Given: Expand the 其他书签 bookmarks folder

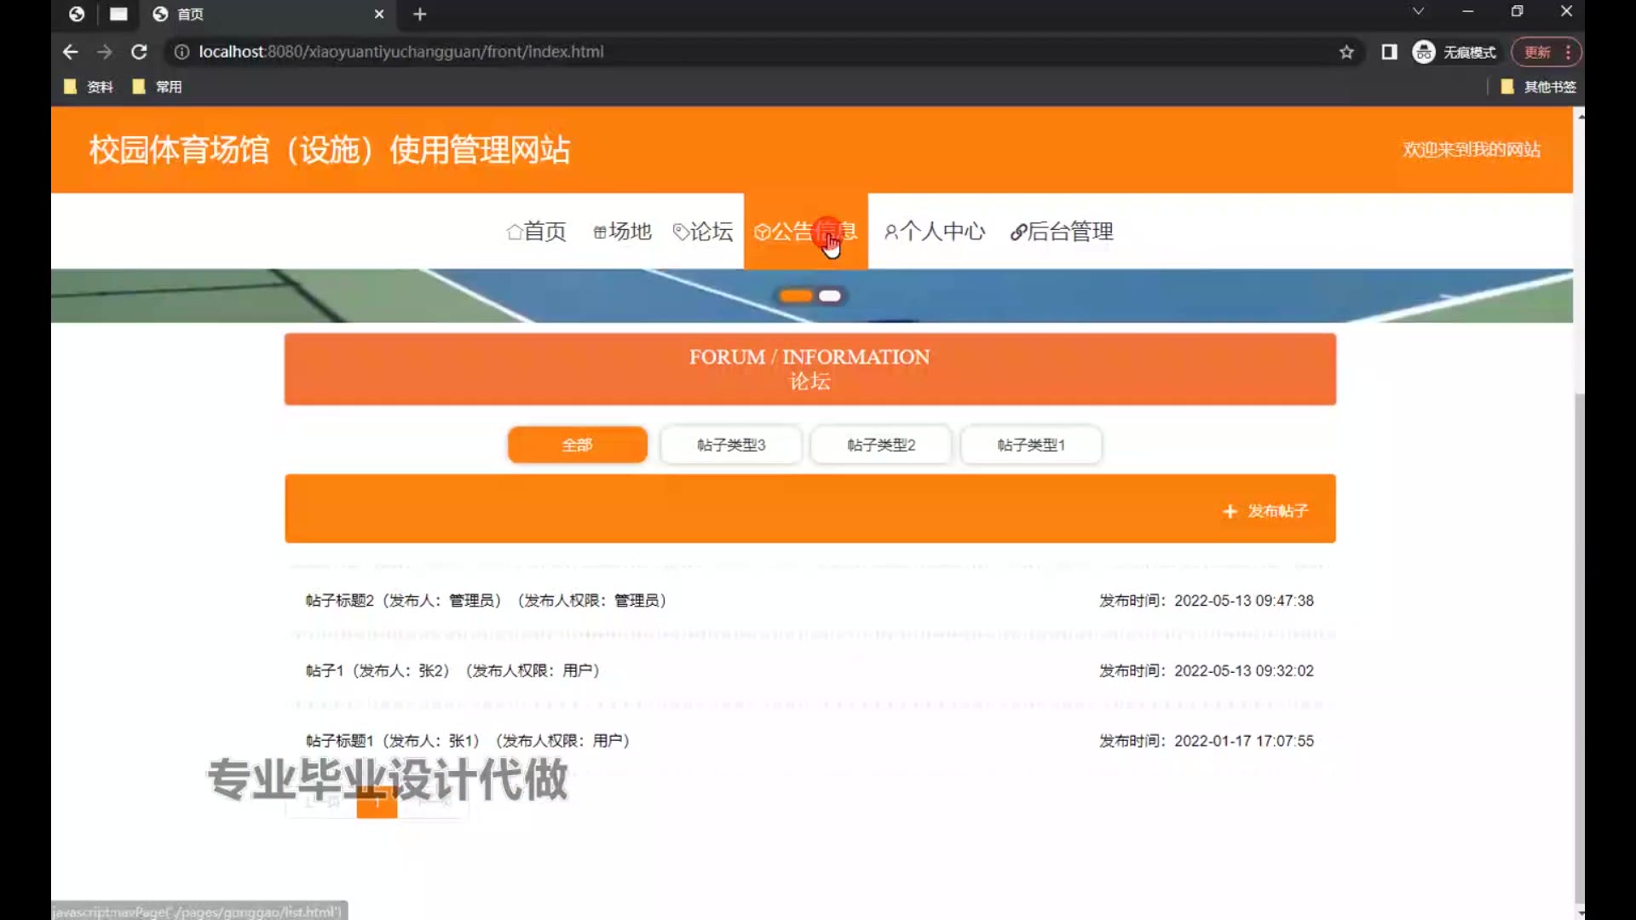Looking at the screenshot, I should (1539, 87).
